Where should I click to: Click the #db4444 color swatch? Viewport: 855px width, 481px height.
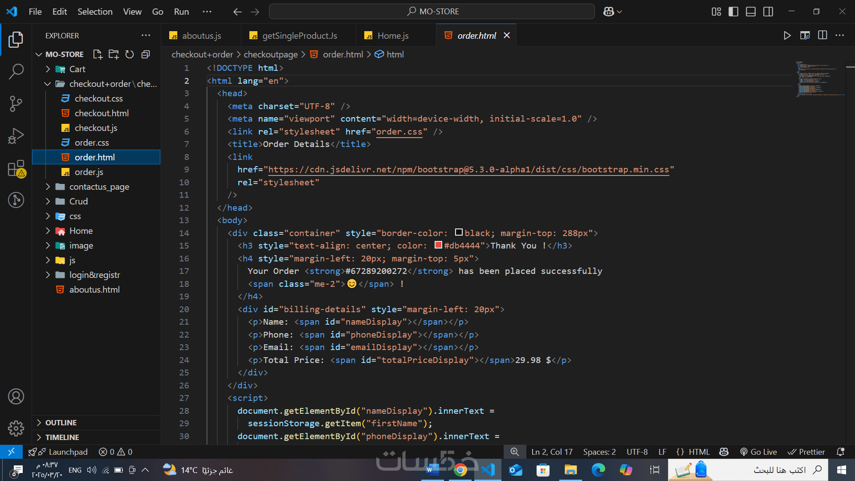438,245
